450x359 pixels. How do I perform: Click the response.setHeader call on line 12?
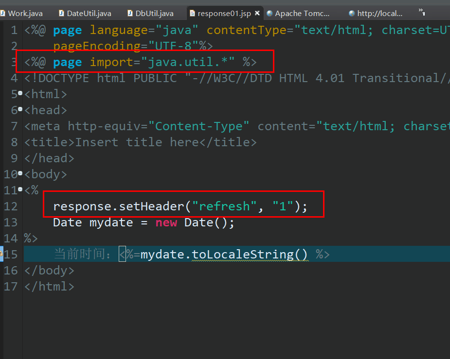pos(180,206)
